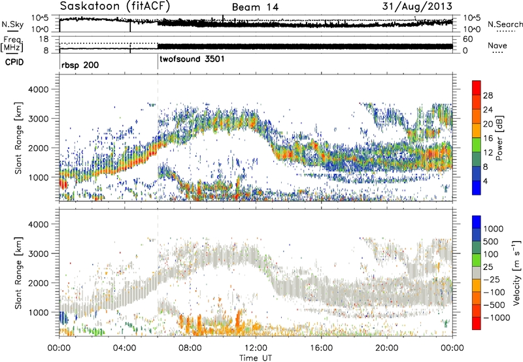Click the "-100" value on Velocity colorbar
The height and width of the screenshot is (362, 523).
494,292
